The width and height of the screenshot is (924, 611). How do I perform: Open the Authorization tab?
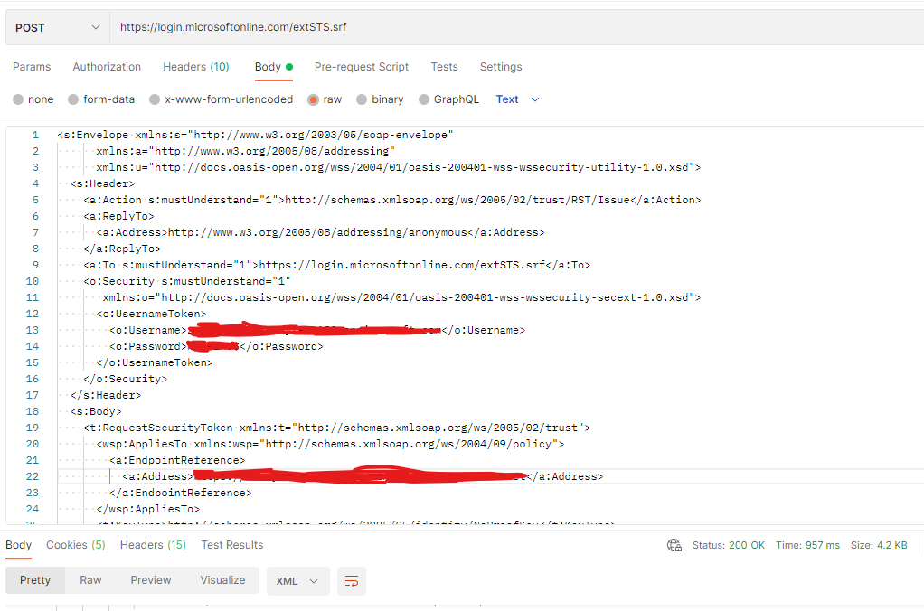pos(107,67)
